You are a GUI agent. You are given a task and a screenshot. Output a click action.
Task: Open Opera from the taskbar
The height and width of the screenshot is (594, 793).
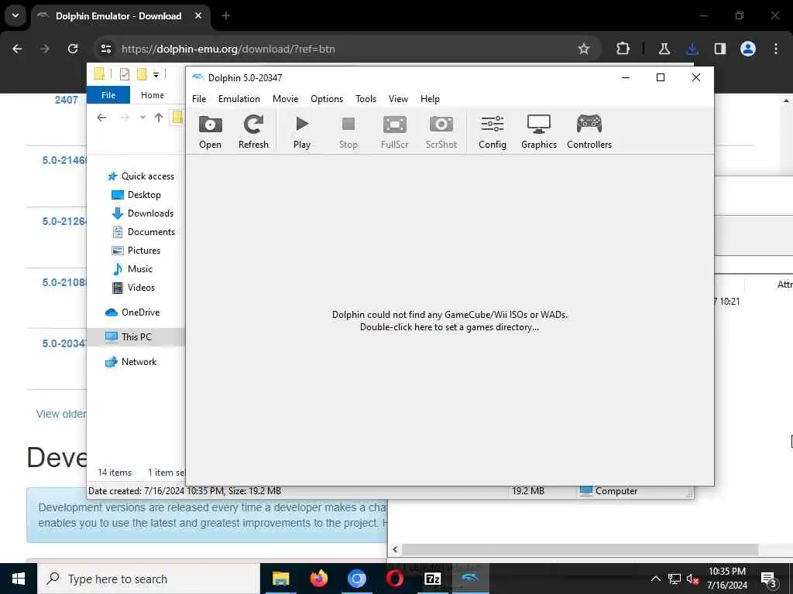pos(394,579)
